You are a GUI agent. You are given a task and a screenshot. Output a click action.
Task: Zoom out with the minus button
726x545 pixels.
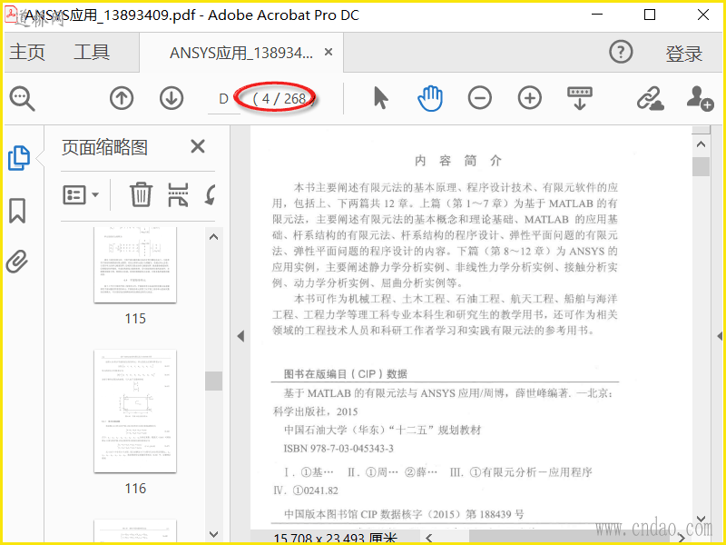click(x=480, y=98)
